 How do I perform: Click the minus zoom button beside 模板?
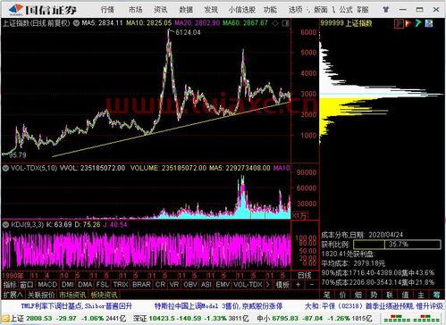click(x=312, y=285)
